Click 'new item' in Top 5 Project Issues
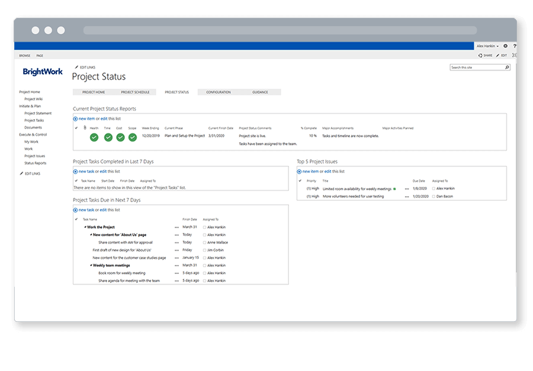Image resolution: width=533 pixels, height=371 pixels. point(310,171)
